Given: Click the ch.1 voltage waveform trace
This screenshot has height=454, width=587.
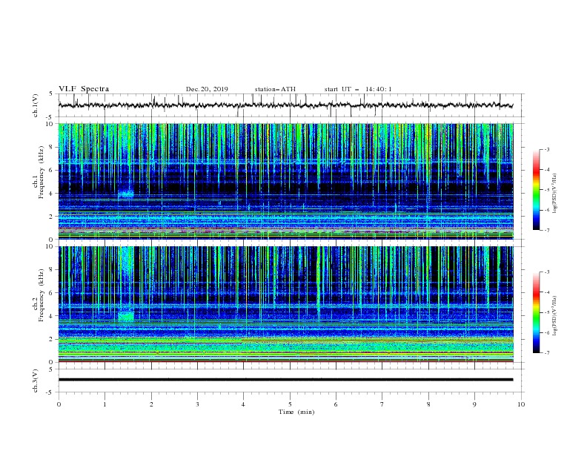Looking at the screenshot, I should 285,105.
